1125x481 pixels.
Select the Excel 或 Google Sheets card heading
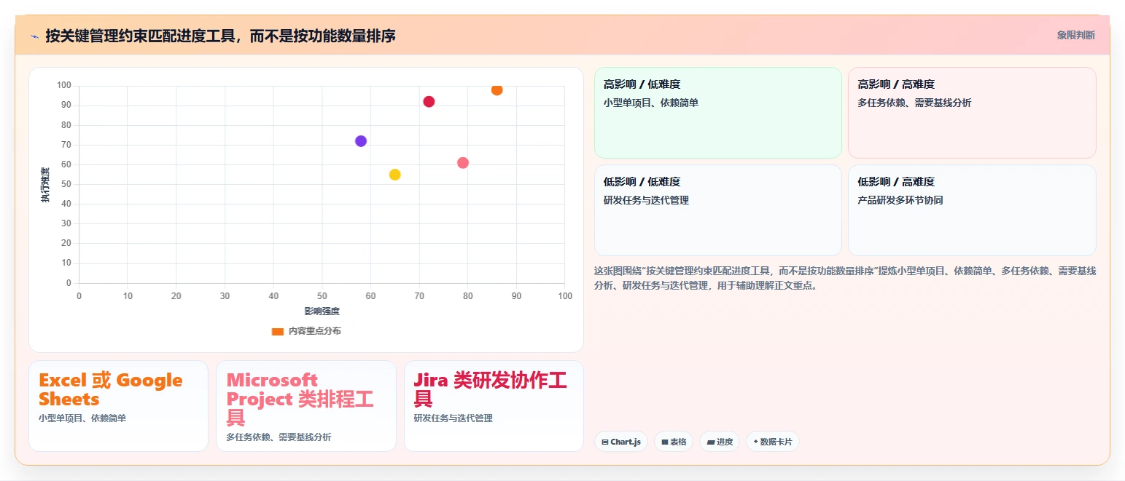(x=111, y=389)
